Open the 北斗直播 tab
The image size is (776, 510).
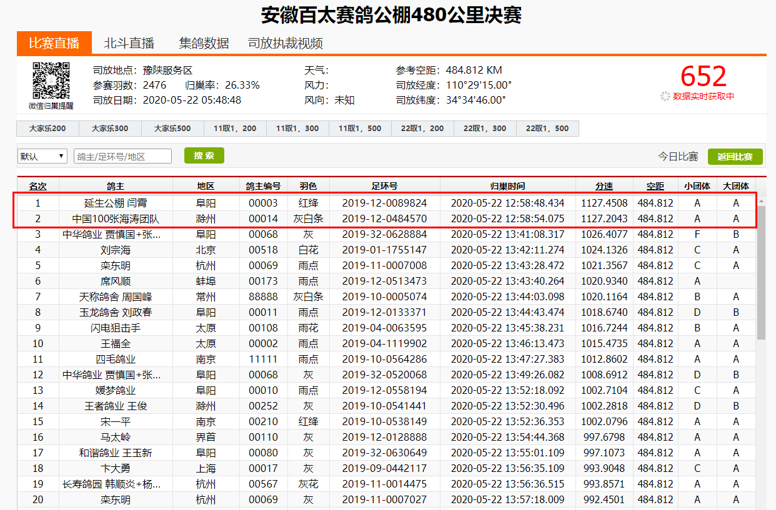click(129, 43)
